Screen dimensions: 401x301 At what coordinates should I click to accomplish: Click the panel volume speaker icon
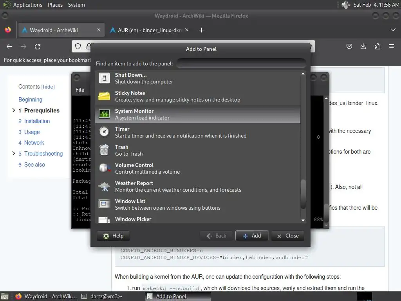(x=345, y=5)
